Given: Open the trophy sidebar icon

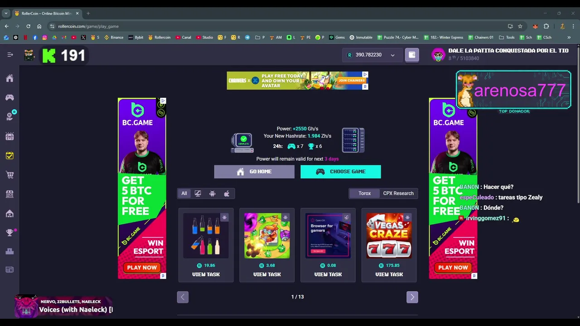Looking at the screenshot, I should pyautogui.click(x=10, y=233).
